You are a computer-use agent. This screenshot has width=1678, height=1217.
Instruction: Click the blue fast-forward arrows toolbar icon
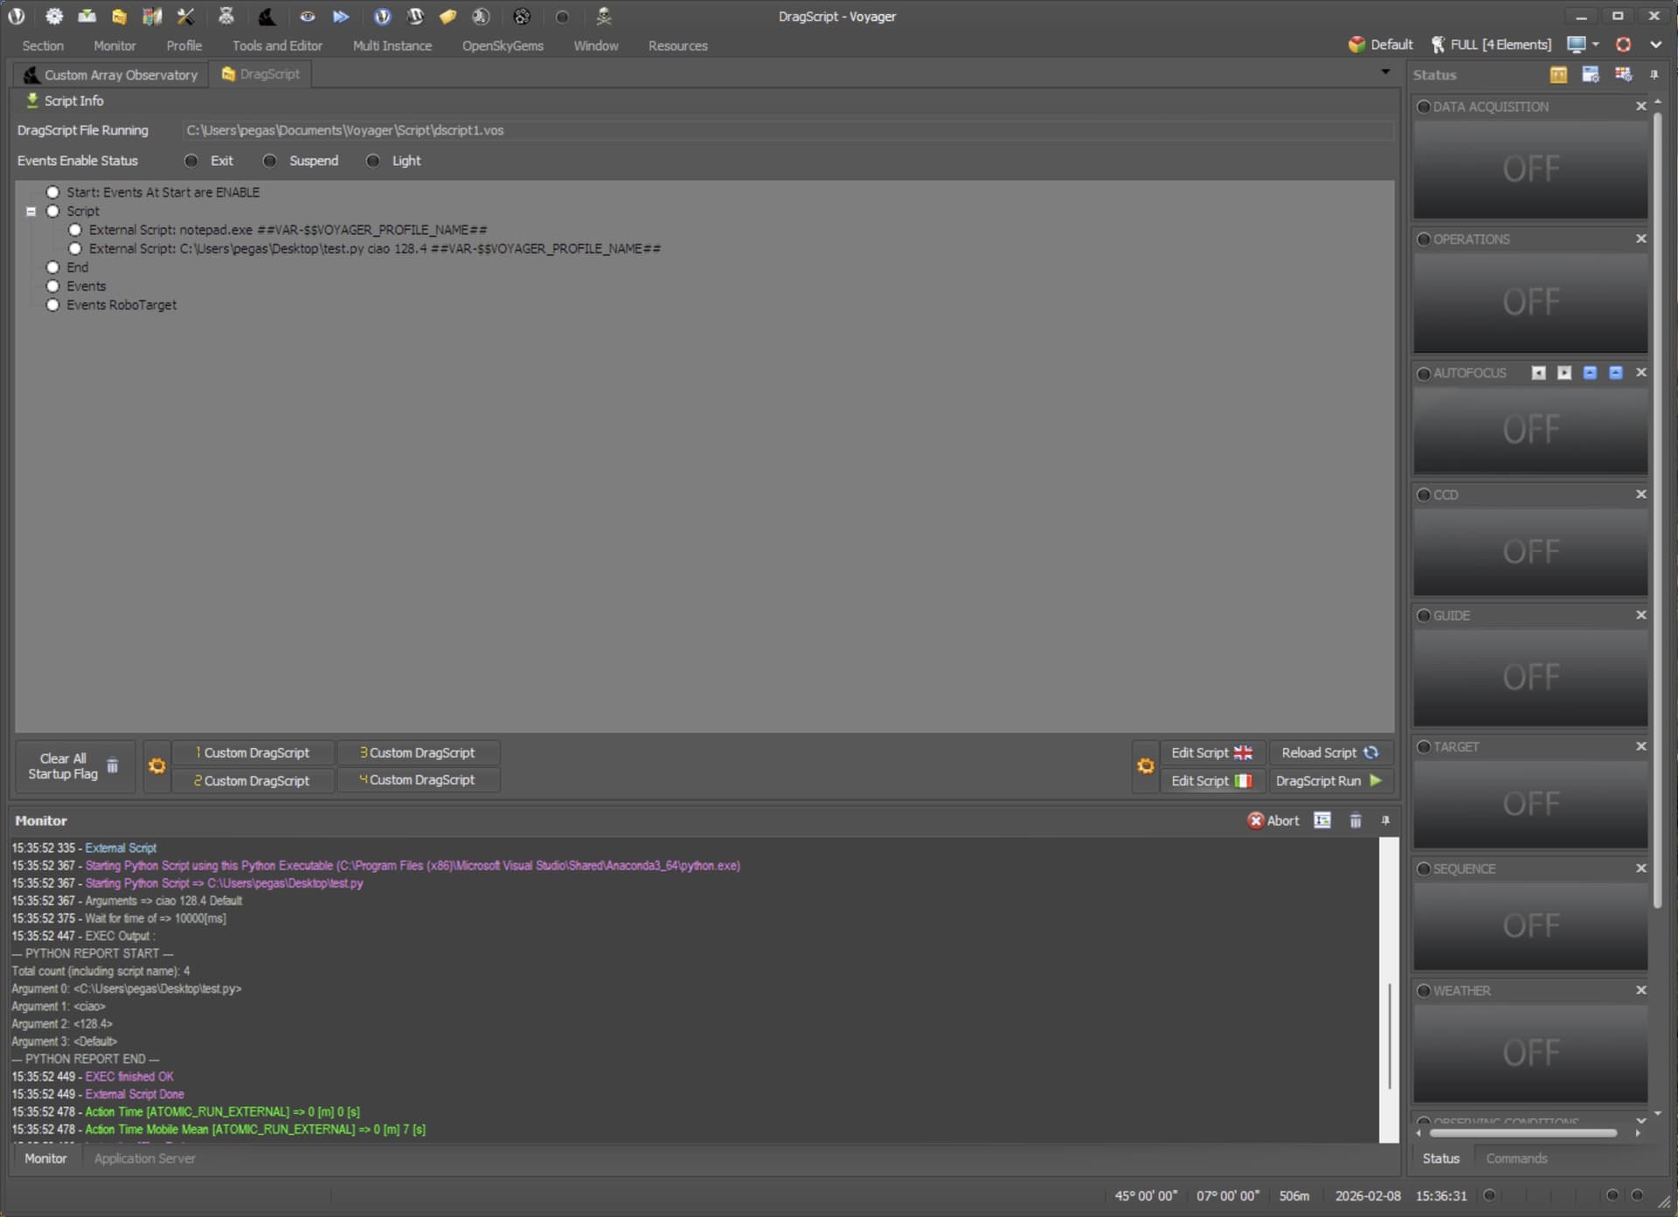pyautogui.click(x=341, y=16)
